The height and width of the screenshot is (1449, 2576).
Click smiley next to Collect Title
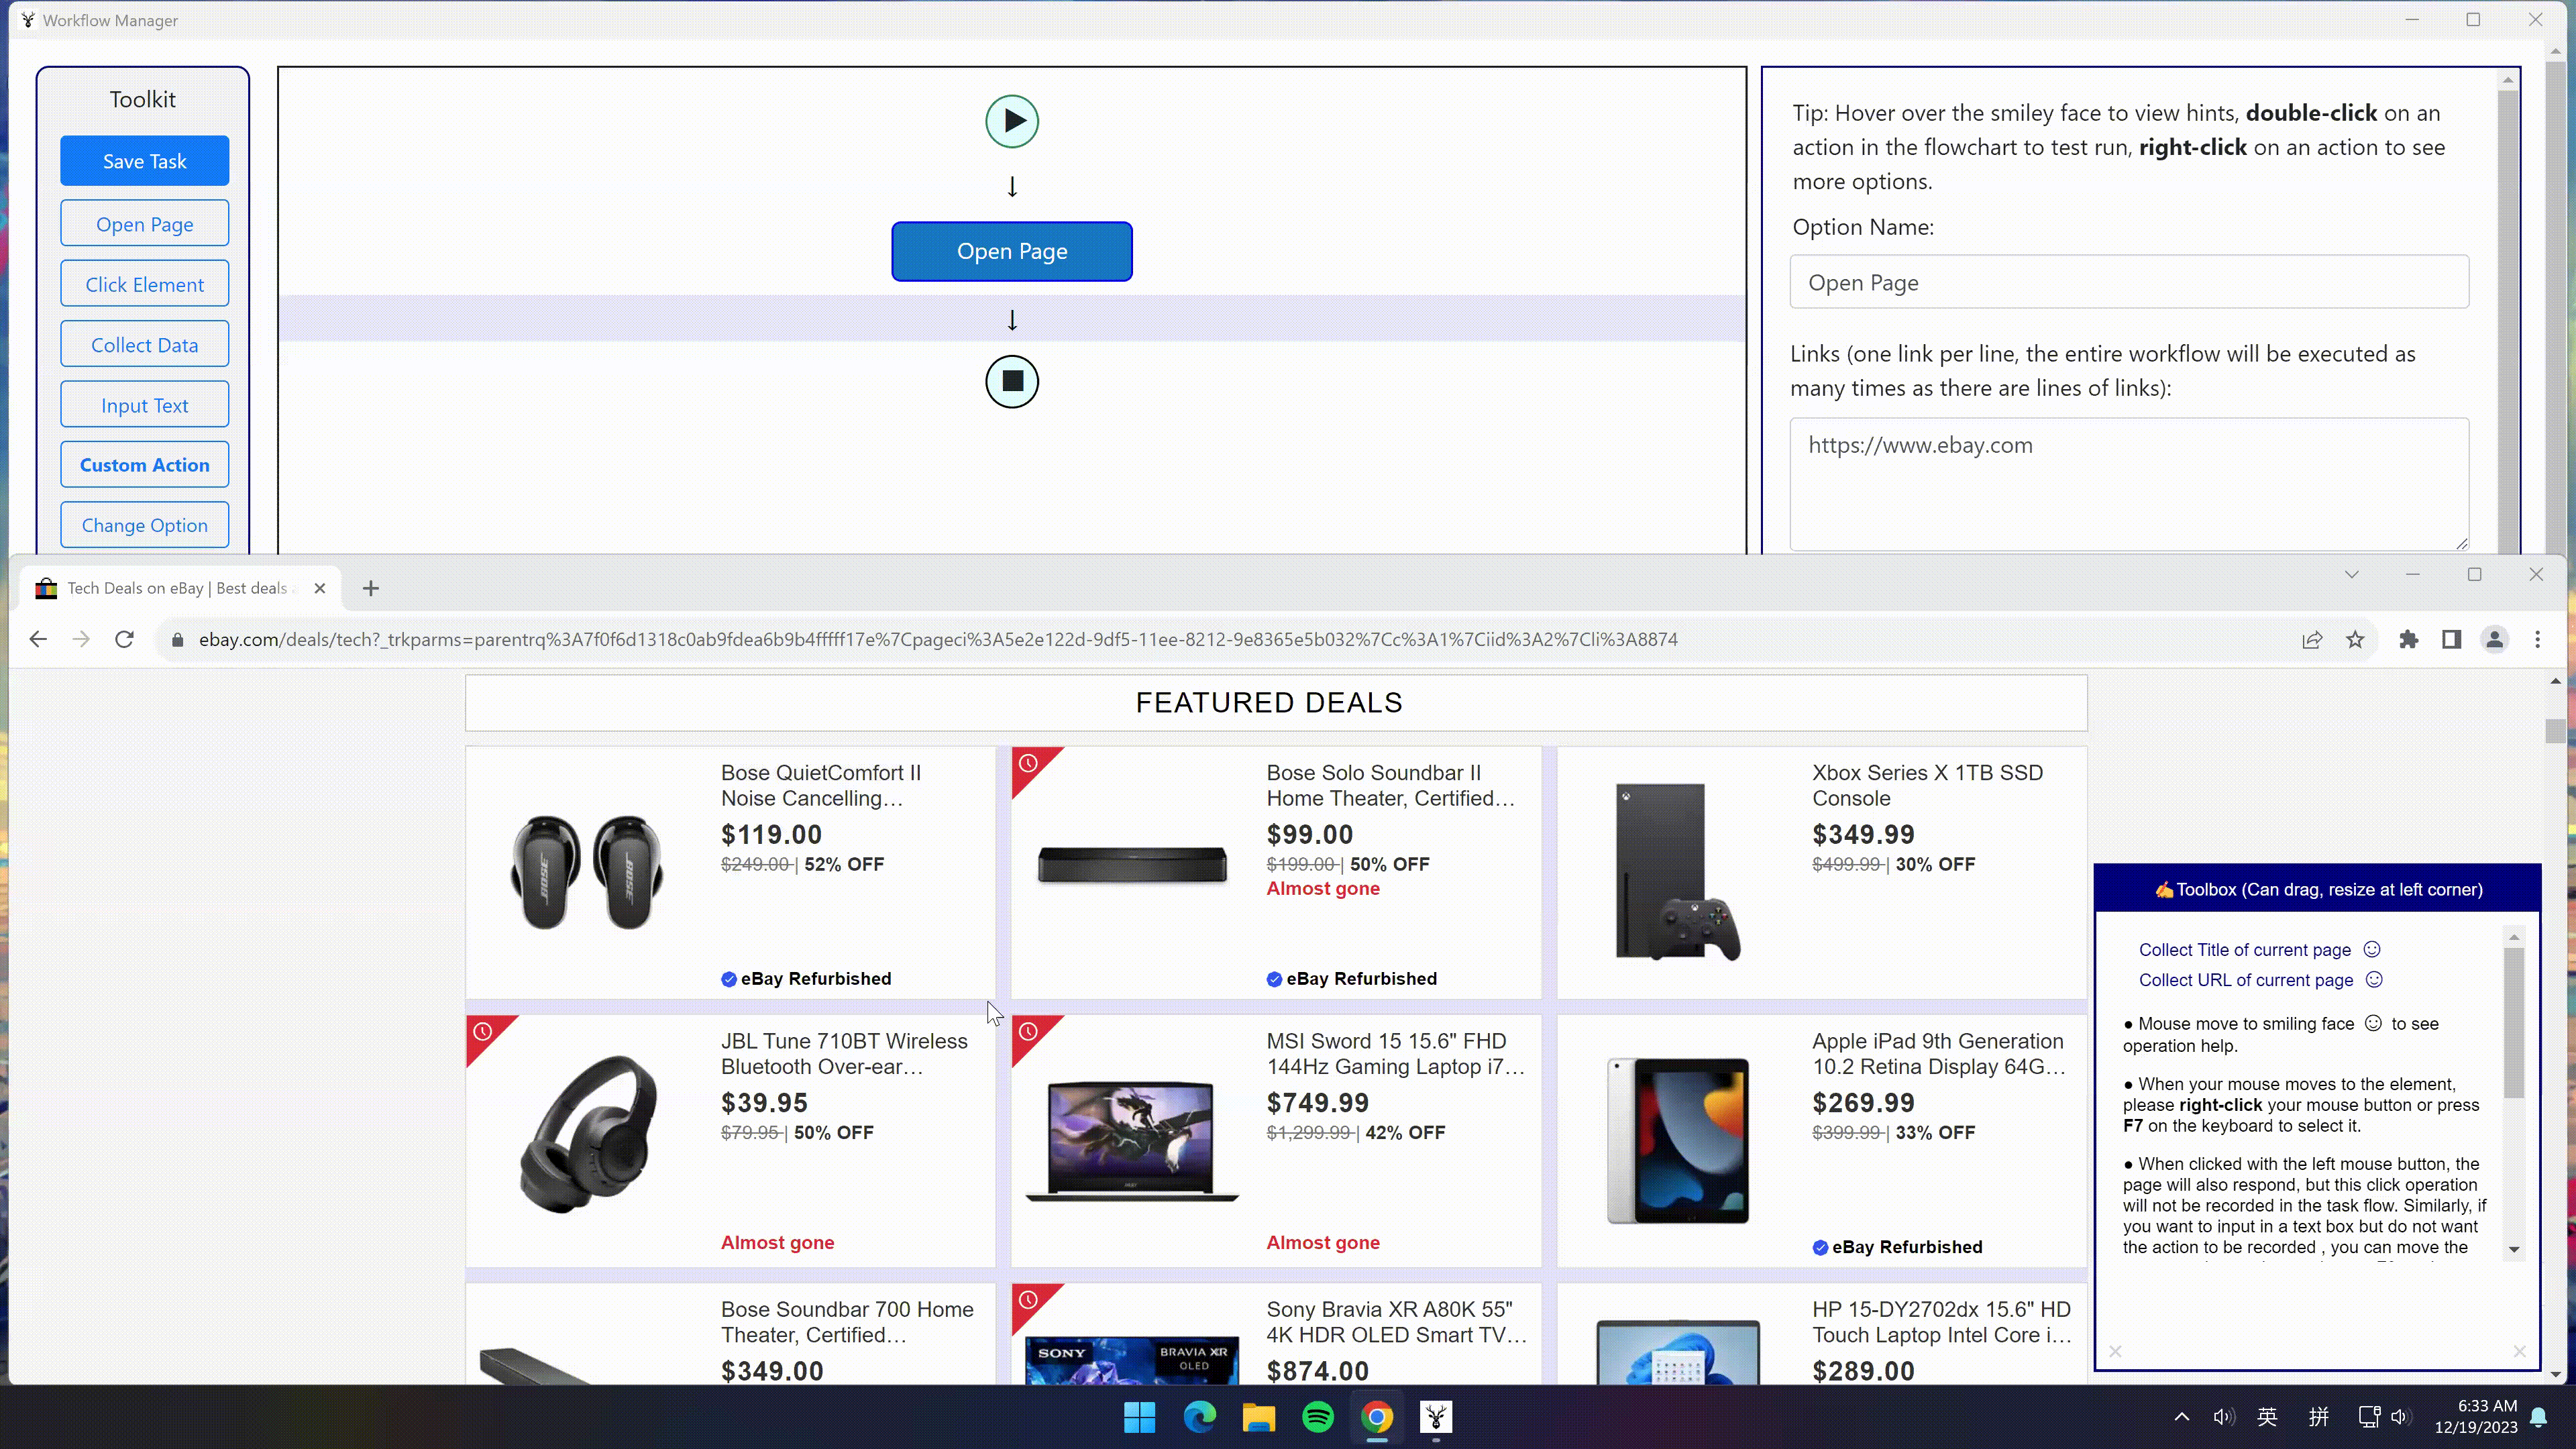(2371, 949)
